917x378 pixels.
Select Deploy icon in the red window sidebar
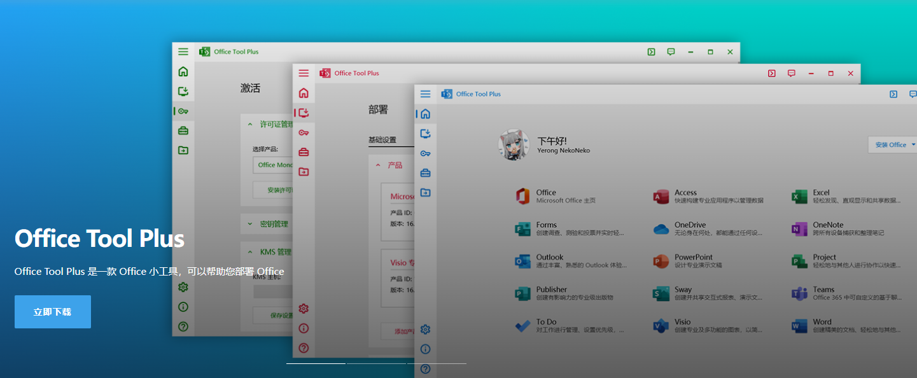tap(304, 113)
